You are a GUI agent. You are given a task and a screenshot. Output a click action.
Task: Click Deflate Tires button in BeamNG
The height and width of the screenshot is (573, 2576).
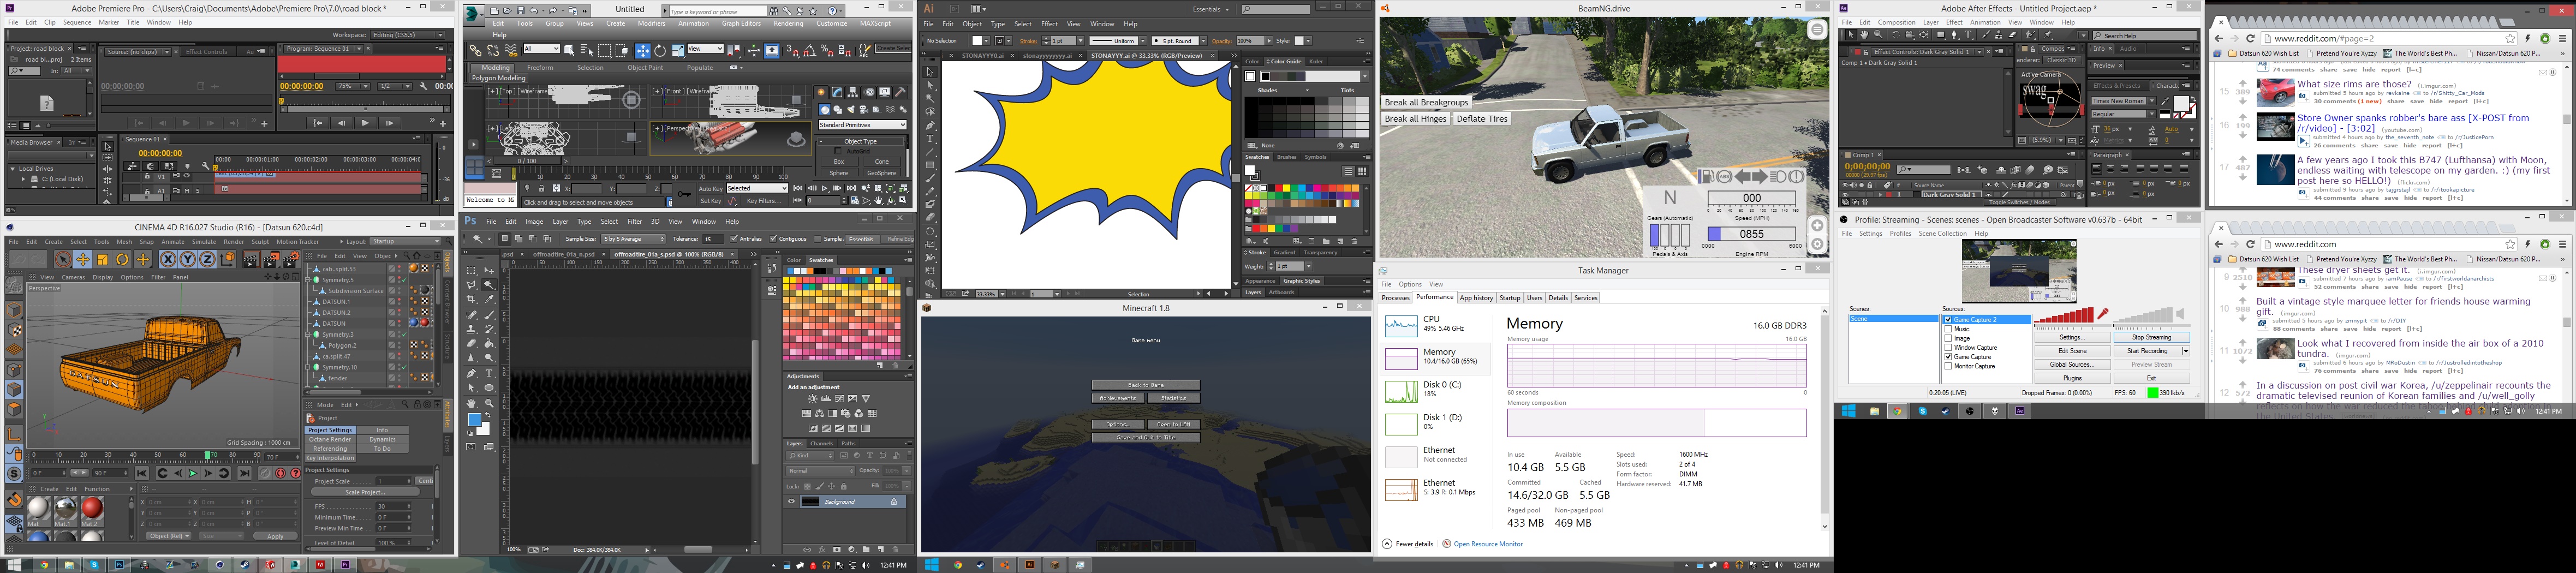point(1481,119)
